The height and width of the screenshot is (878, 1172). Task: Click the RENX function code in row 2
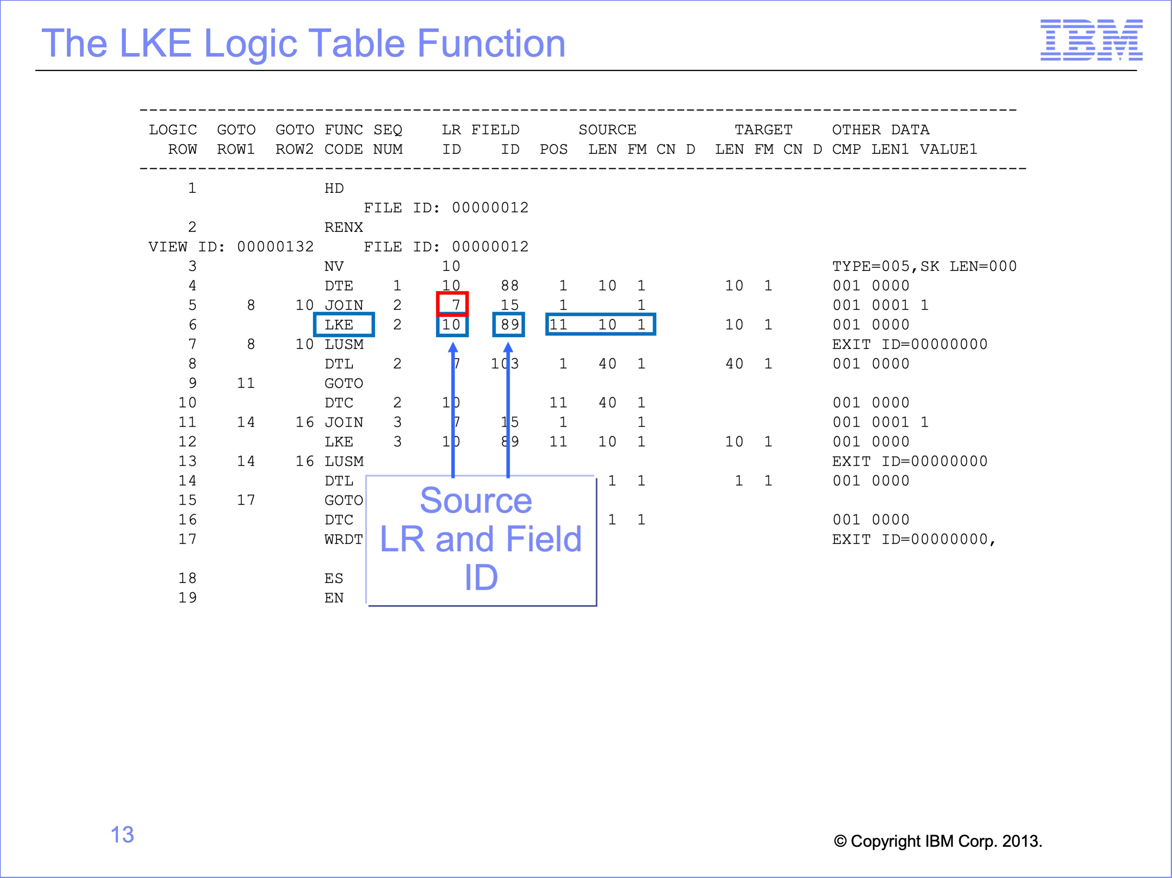click(344, 227)
